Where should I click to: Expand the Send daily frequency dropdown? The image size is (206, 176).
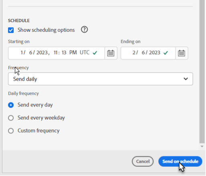[x=100, y=79]
